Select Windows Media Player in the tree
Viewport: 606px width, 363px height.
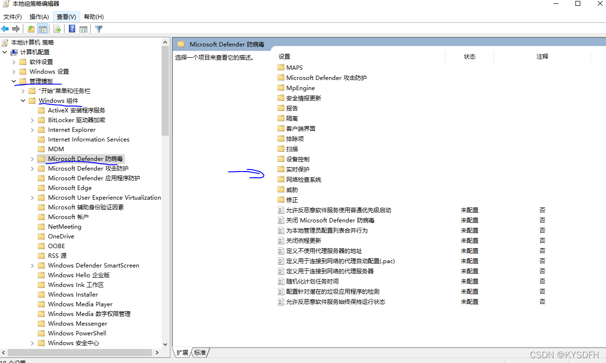(80, 304)
